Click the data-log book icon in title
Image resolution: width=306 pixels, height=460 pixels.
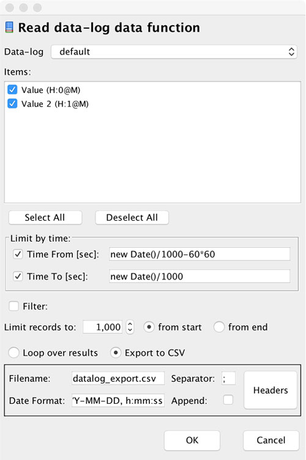click(9, 28)
